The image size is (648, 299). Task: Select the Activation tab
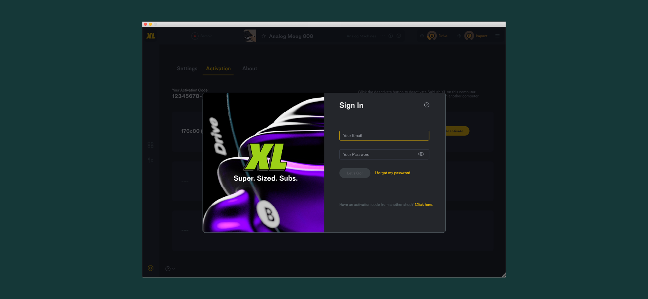[218, 69]
